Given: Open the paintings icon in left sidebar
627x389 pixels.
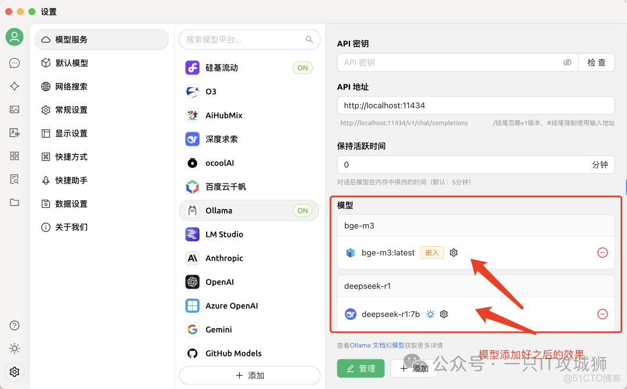Looking at the screenshot, I should [14, 109].
